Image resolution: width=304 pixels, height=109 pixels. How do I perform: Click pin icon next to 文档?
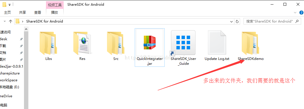(x=21, y=53)
